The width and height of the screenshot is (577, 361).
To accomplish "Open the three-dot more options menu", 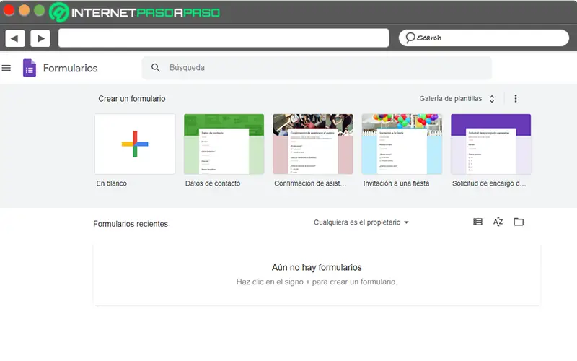I will (516, 98).
